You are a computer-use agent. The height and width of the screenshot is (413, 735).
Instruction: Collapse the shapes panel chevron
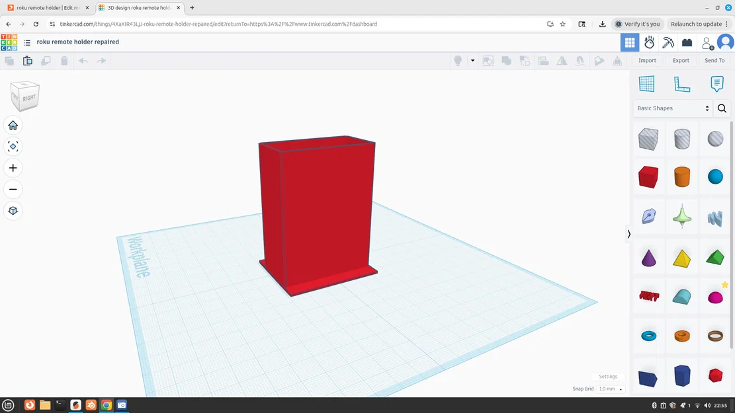pyautogui.click(x=629, y=234)
